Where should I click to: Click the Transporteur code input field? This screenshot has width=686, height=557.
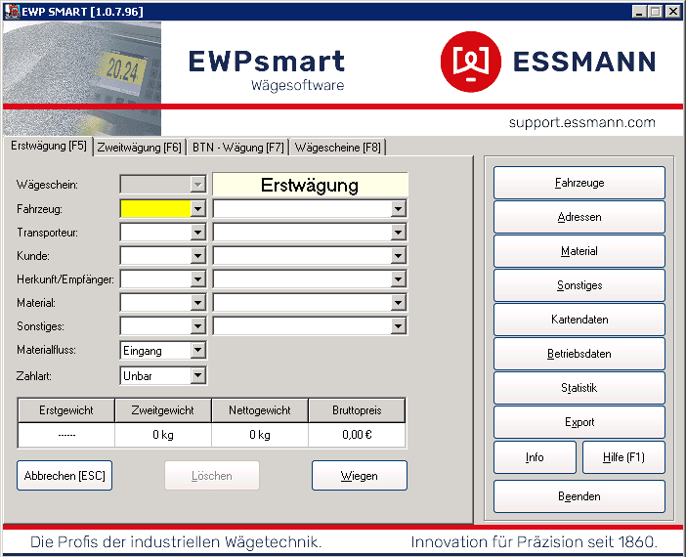[154, 233]
